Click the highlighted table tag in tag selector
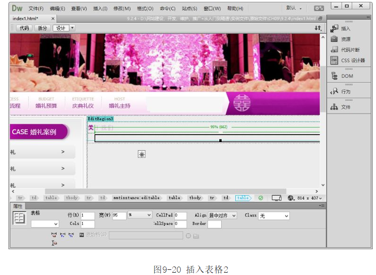Screen dimensions: 376x275 tap(243, 198)
